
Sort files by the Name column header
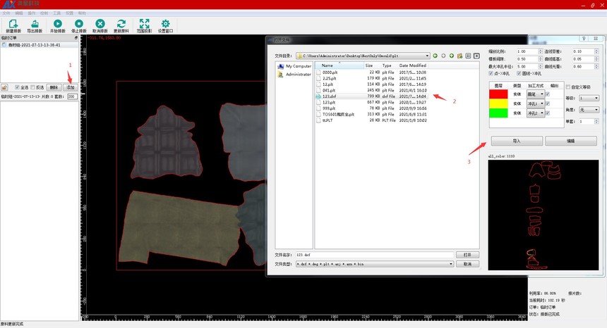coord(339,65)
